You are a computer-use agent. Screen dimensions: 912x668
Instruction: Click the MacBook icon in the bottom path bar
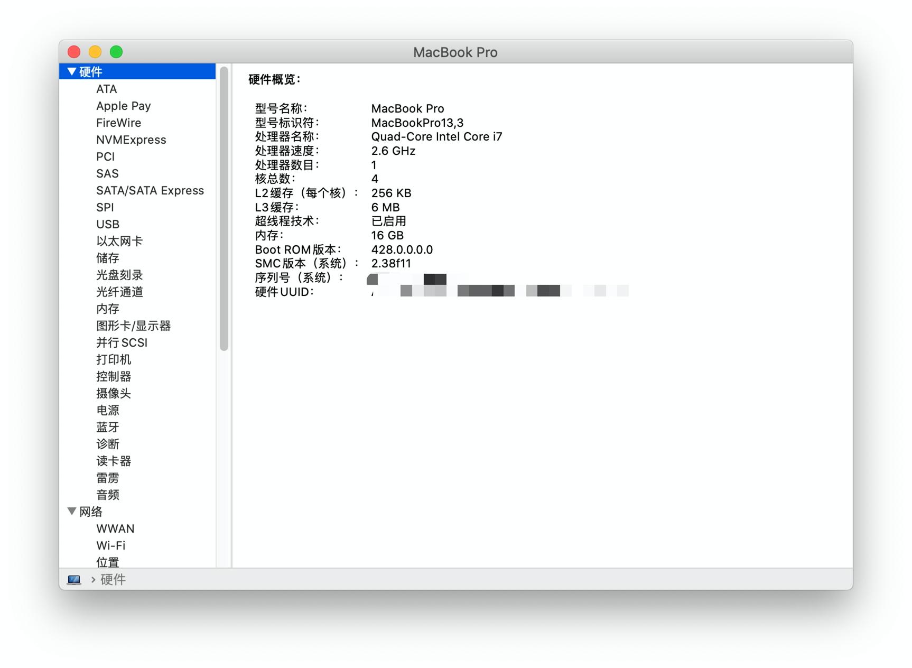tap(75, 579)
